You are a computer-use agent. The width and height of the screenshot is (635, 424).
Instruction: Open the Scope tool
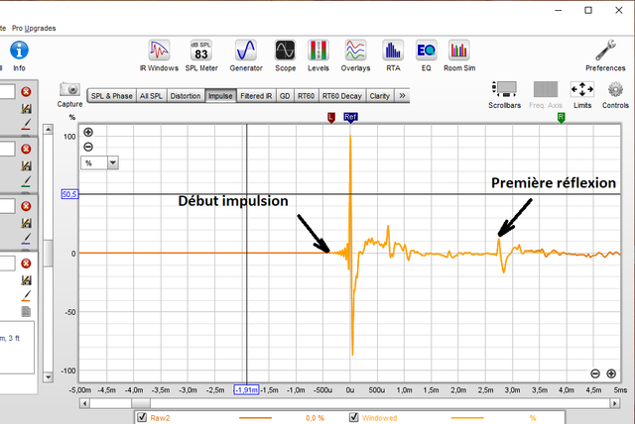[285, 55]
